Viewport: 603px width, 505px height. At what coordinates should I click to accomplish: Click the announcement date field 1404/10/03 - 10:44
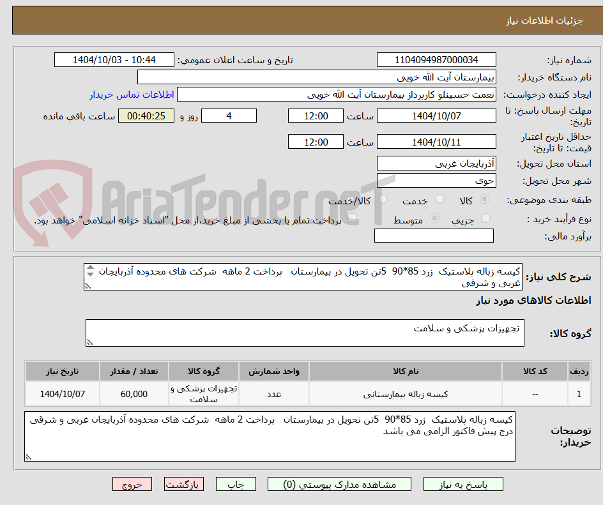tap(114, 60)
